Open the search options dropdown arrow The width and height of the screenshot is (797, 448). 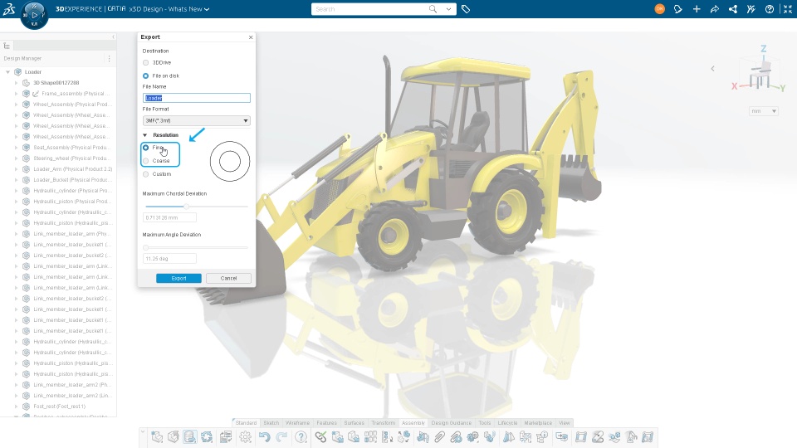(448, 8)
